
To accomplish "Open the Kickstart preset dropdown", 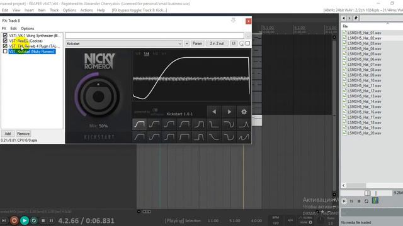I will (124, 43).
